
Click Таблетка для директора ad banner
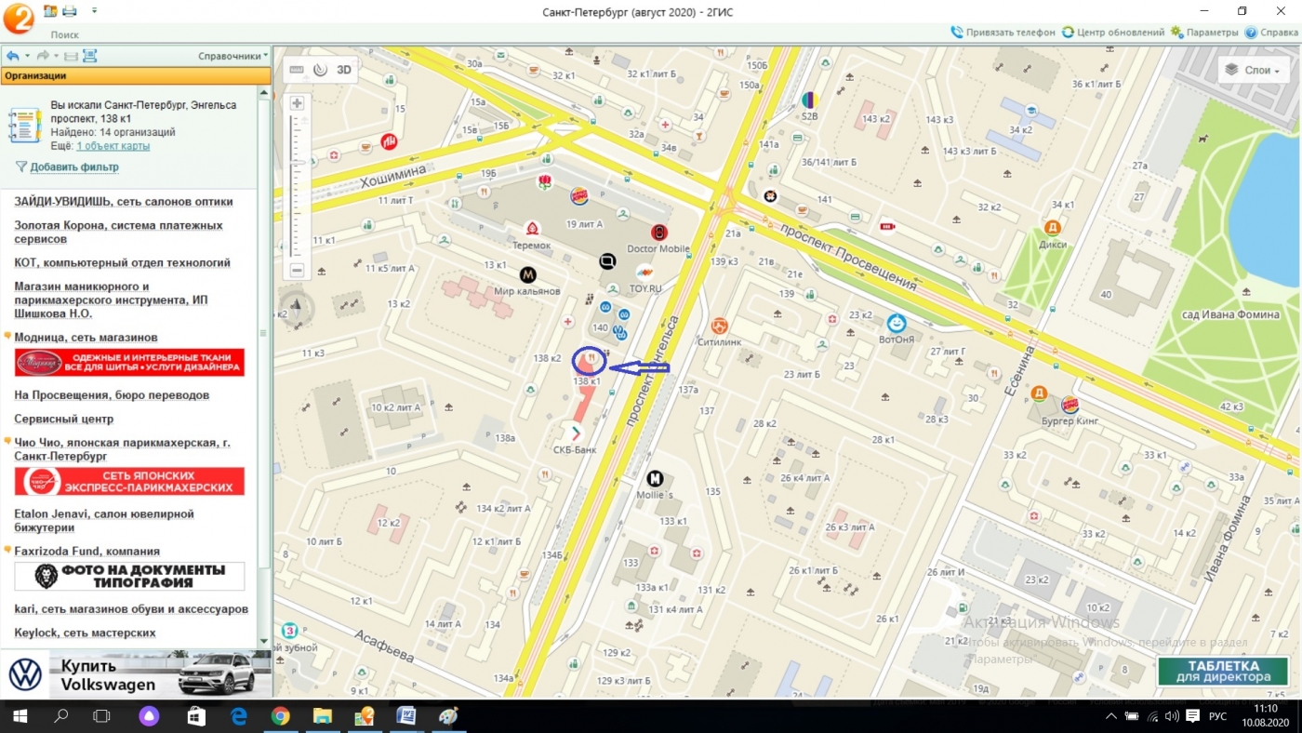pyautogui.click(x=1222, y=672)
